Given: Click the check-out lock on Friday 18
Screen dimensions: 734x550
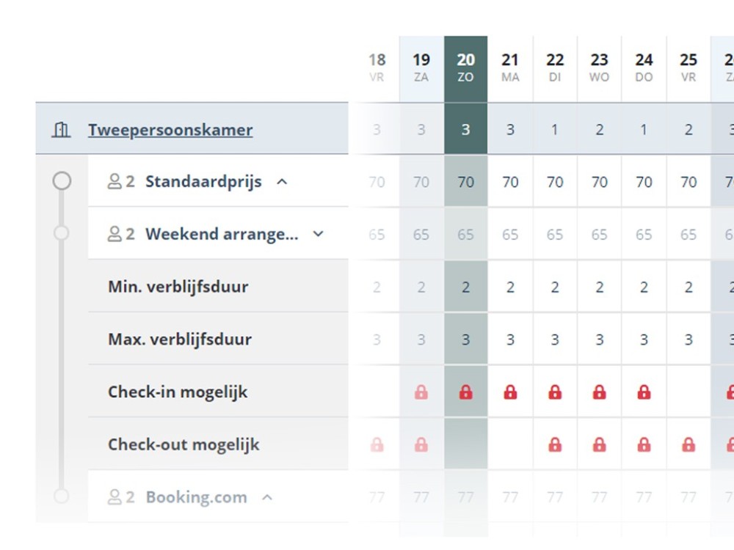Looking at the screenshot, I should point(376,444).
